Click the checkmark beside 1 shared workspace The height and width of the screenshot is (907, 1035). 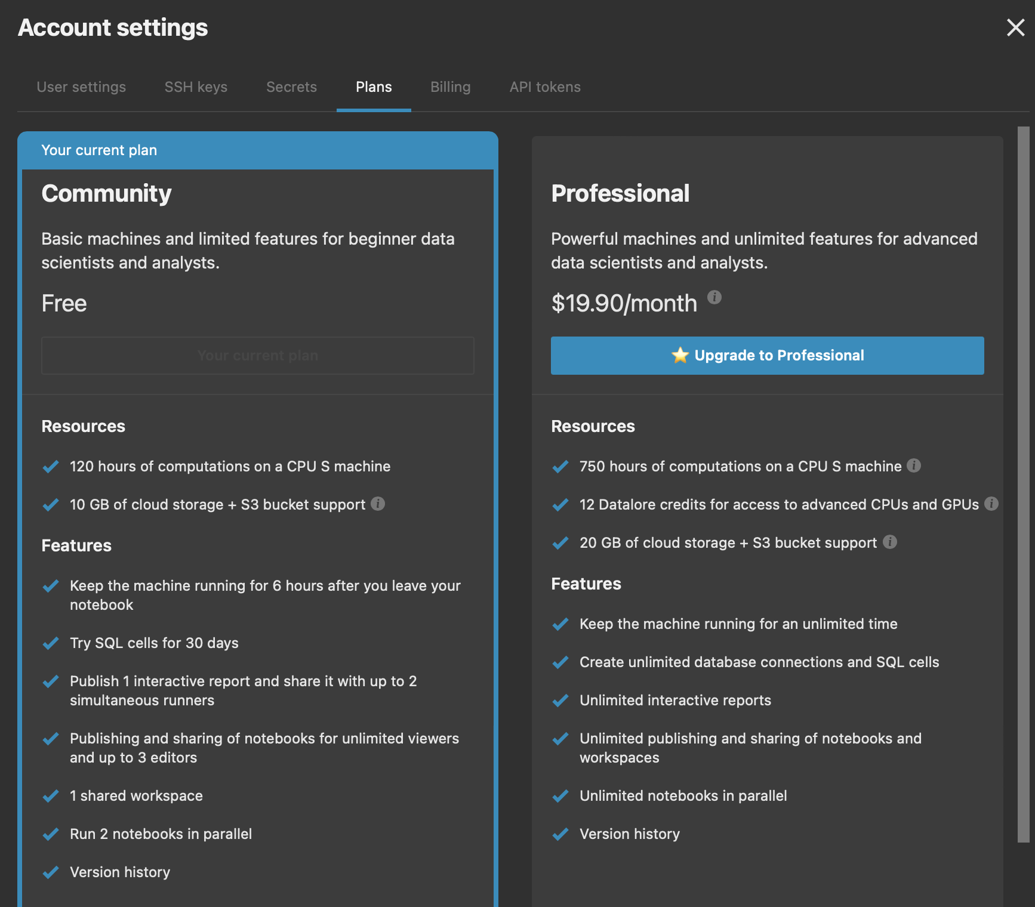point(51,795)
